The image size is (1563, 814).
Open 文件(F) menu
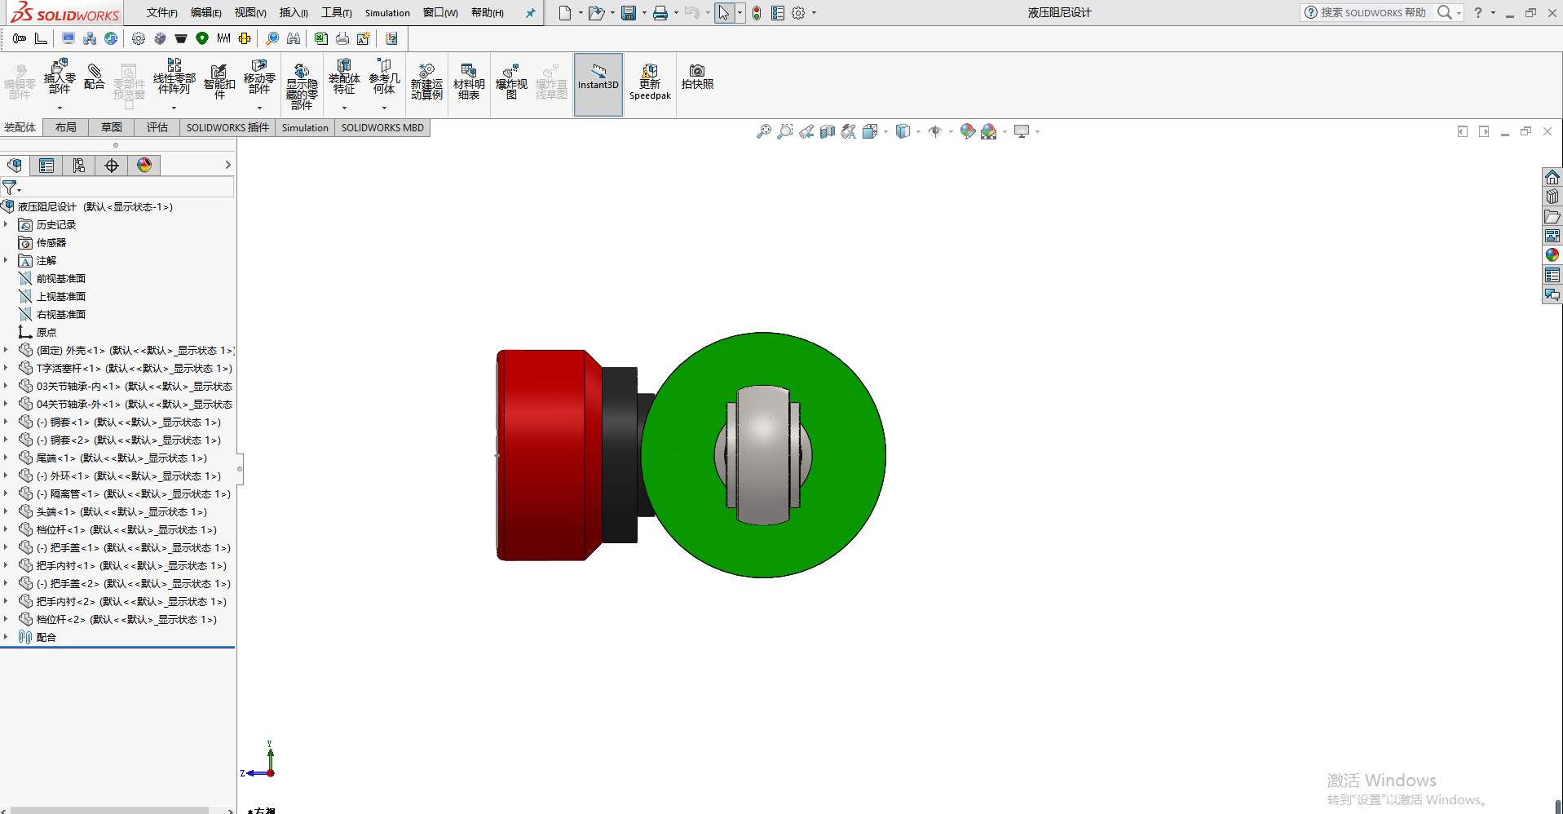[x=162, y=13]
